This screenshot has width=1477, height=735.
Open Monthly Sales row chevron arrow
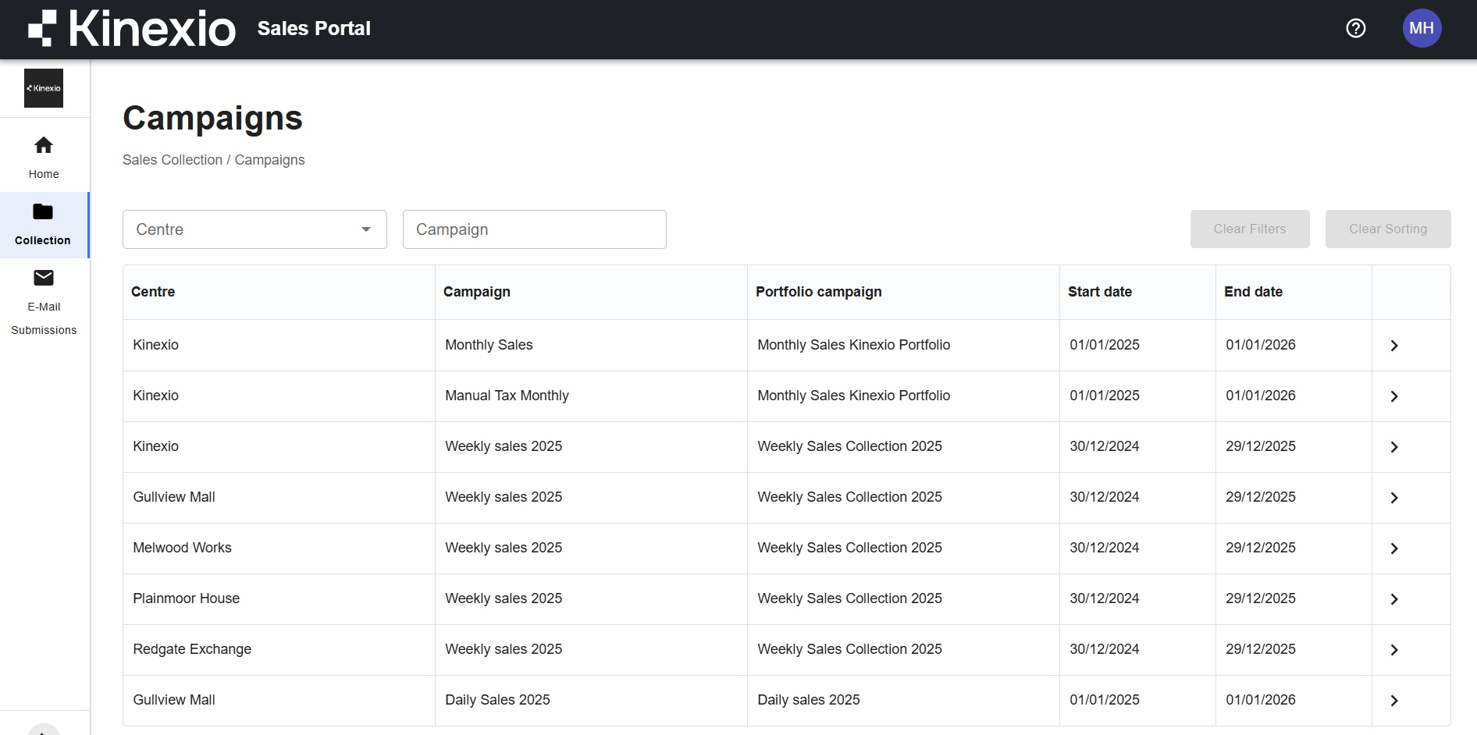click(x=1394, y=346)
